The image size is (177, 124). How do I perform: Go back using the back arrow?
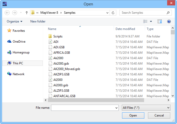pos(7,13)
